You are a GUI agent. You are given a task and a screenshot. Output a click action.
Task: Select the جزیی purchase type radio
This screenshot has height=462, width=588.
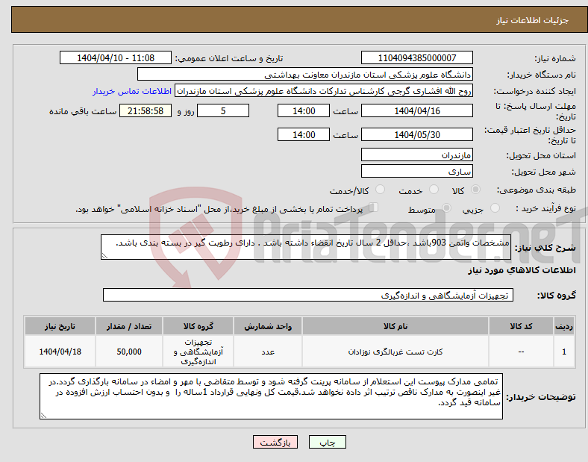[x=495, y=208]
